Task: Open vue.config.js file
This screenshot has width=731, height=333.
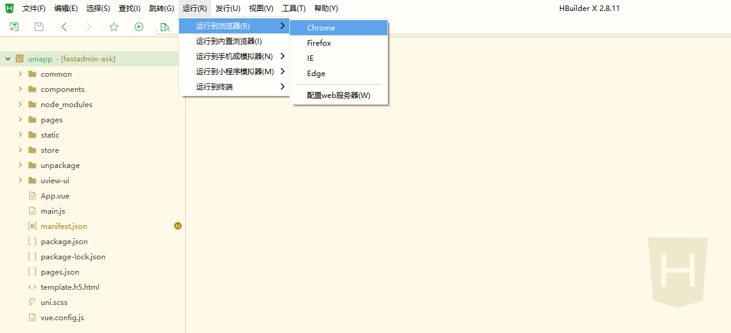Action: tap(62, 318)
